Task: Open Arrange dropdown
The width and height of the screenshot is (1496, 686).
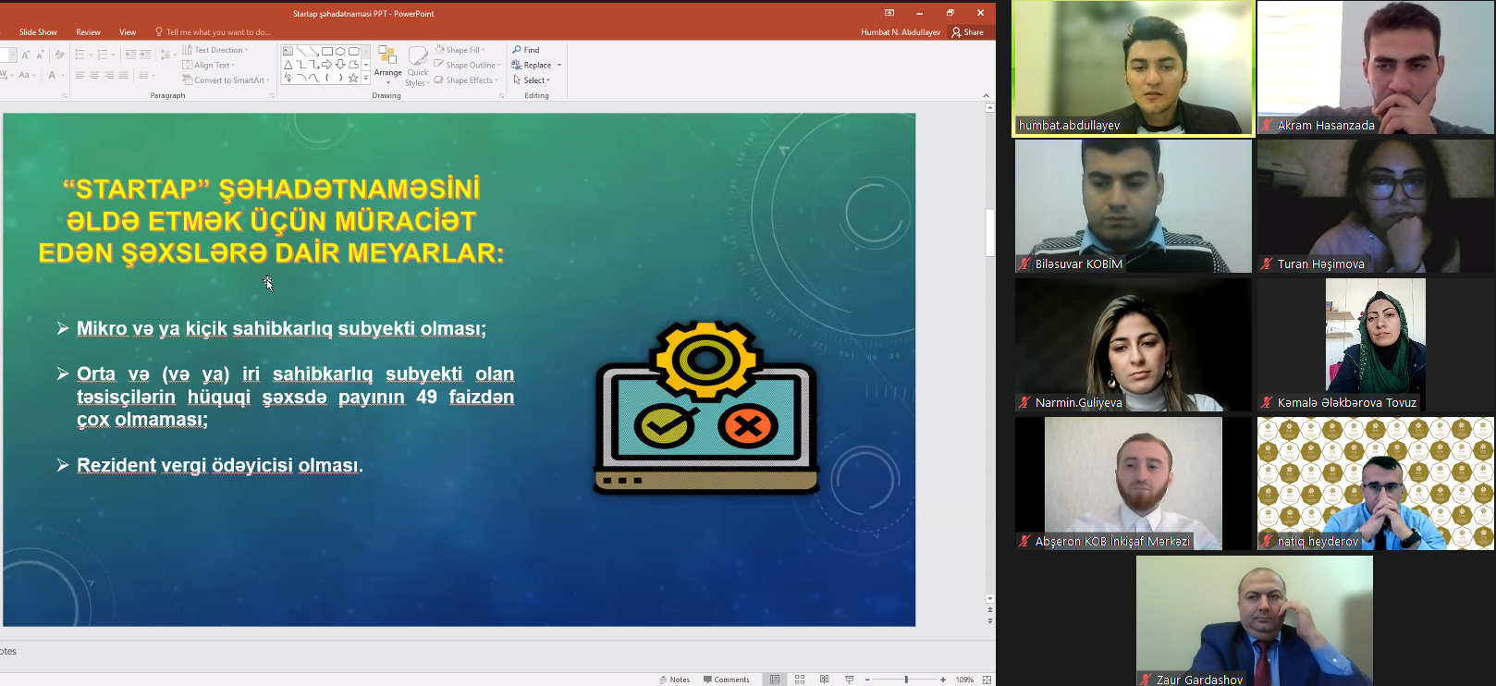Action: coord(387,67)
